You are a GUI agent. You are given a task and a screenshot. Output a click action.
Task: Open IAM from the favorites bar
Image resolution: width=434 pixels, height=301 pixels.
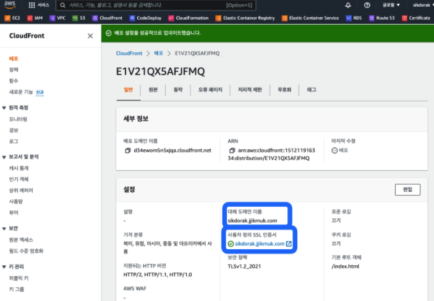pyautogui.click(x=35, y=19)
